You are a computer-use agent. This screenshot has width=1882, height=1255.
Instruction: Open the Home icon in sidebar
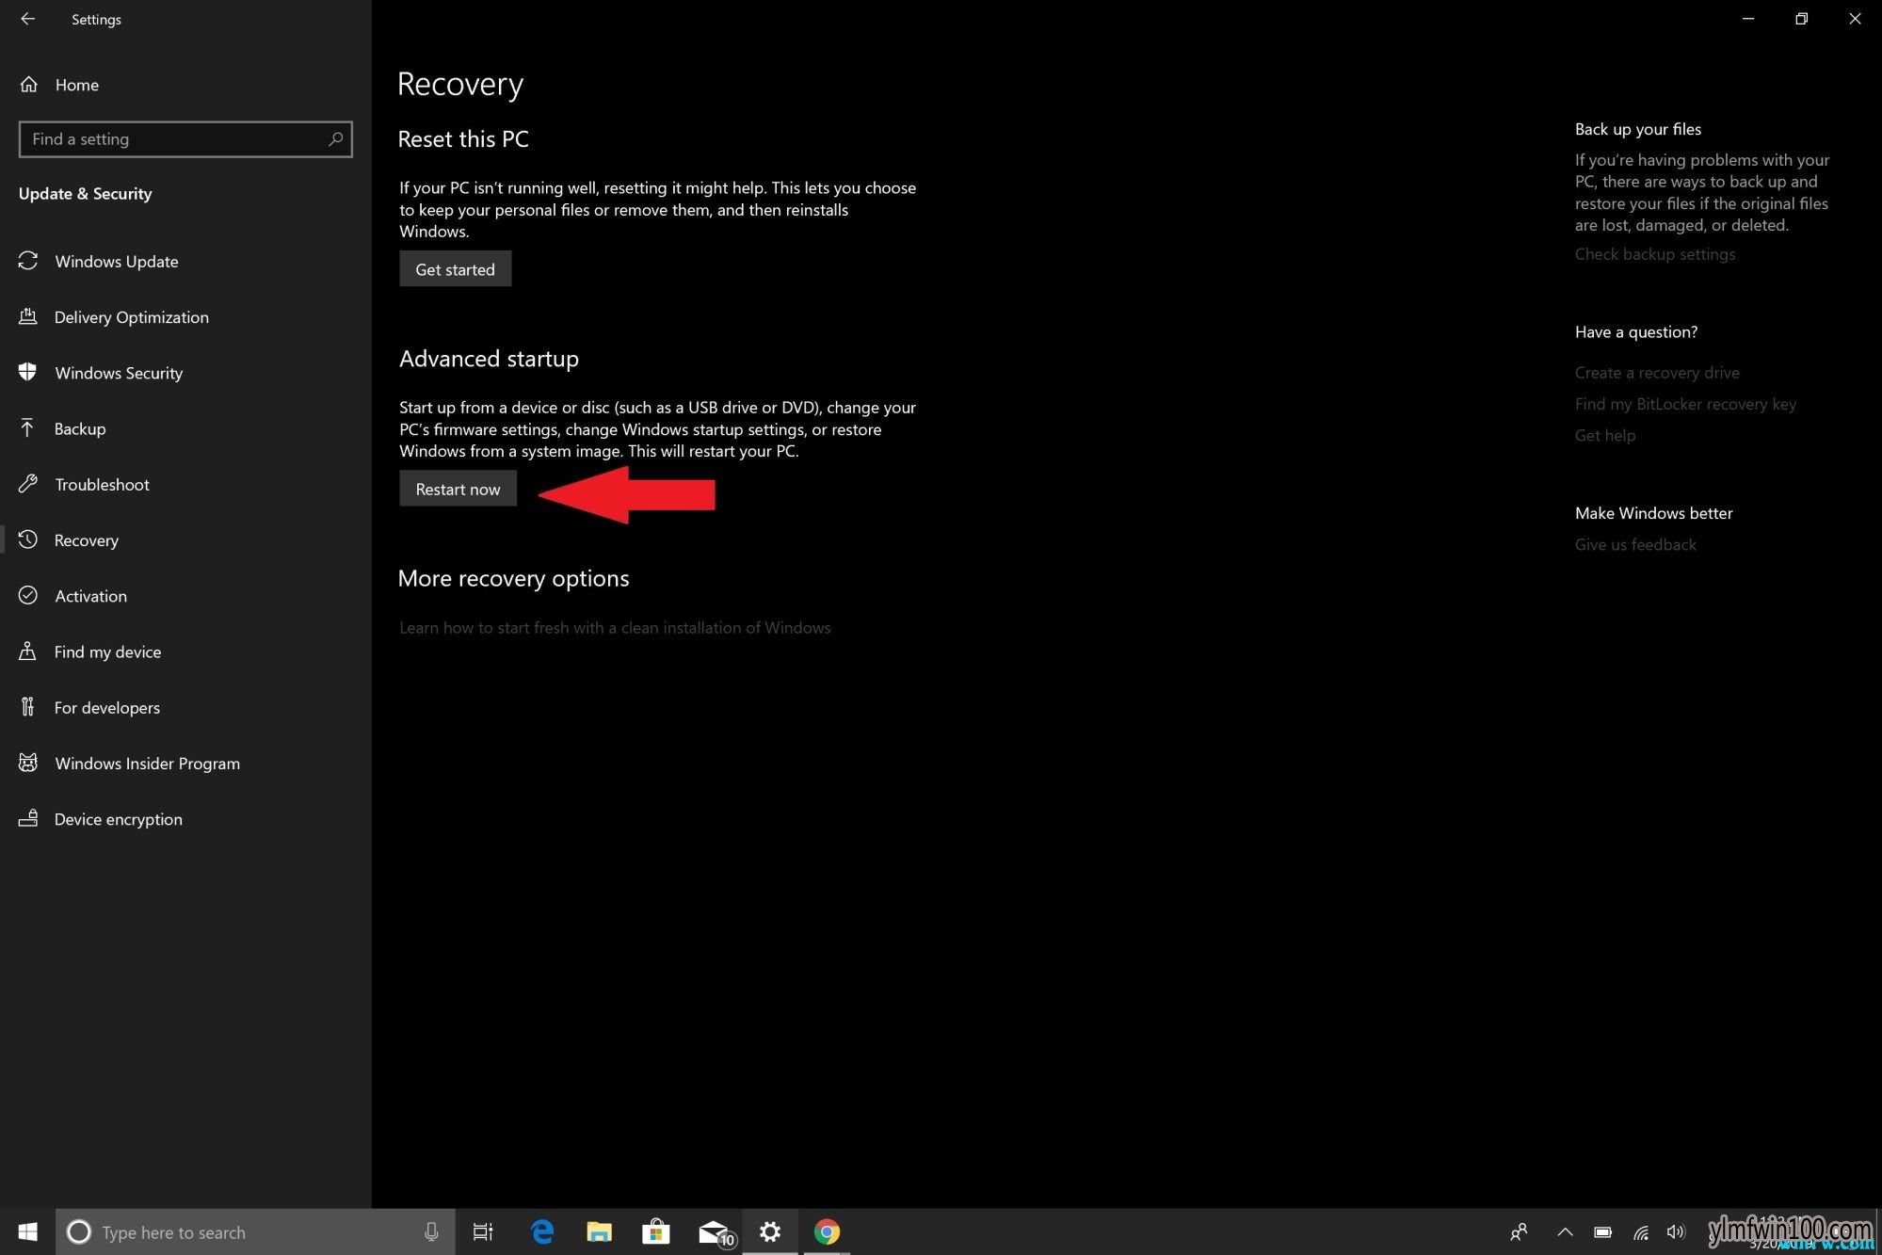click(29, 85)
